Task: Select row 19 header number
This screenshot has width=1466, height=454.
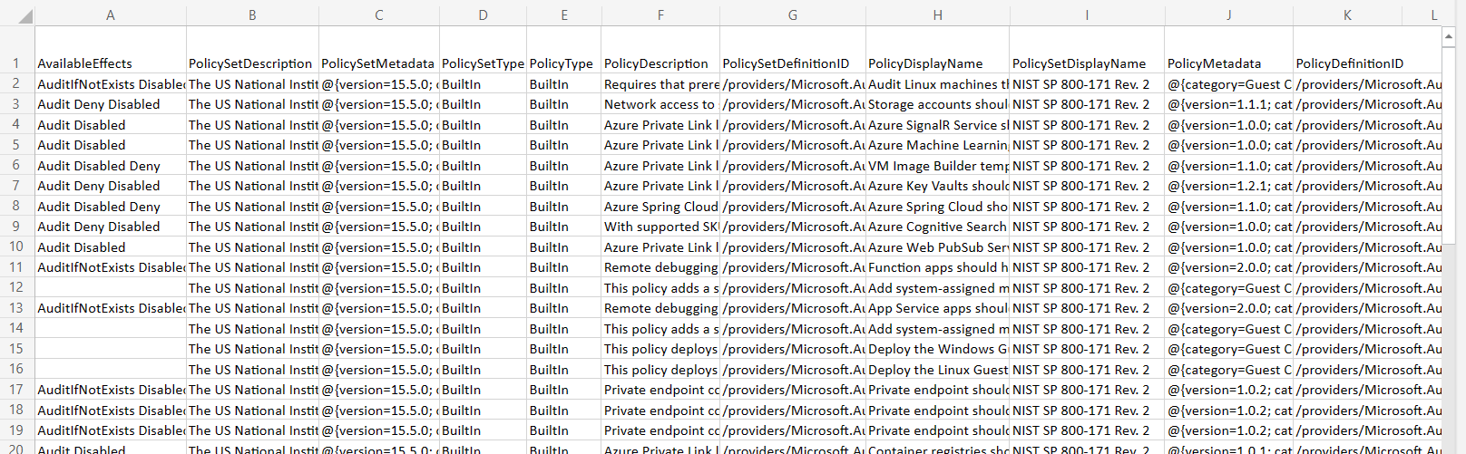Action: pyautogui.click(x=16, y=430)
